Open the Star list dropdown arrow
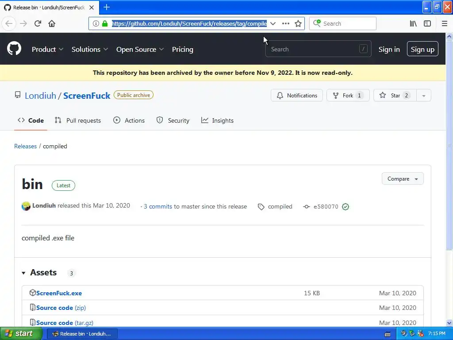This screenshot has width=453, height=340. pos(423,96)
